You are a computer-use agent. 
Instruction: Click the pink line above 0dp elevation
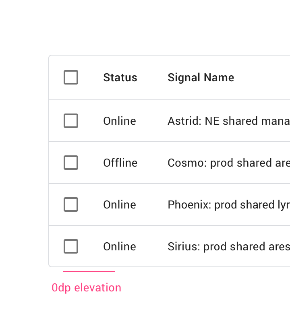click(x=89, y=271)
